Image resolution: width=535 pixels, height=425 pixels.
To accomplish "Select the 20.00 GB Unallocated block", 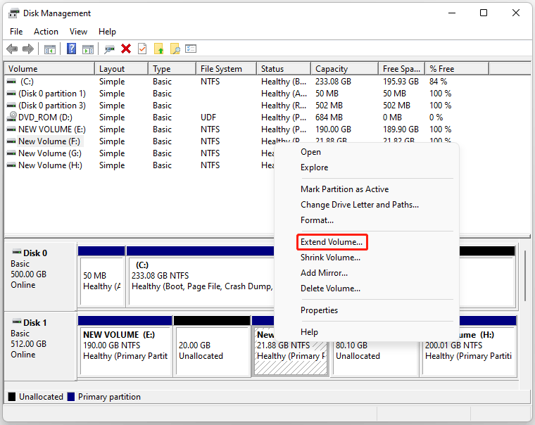I will (x=212, y=346).
